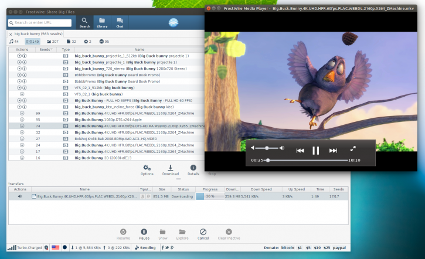This screenshot has width=425, height=259.
Task: Click the FrostWire snowflake logo icon
Action: (174, 22)
